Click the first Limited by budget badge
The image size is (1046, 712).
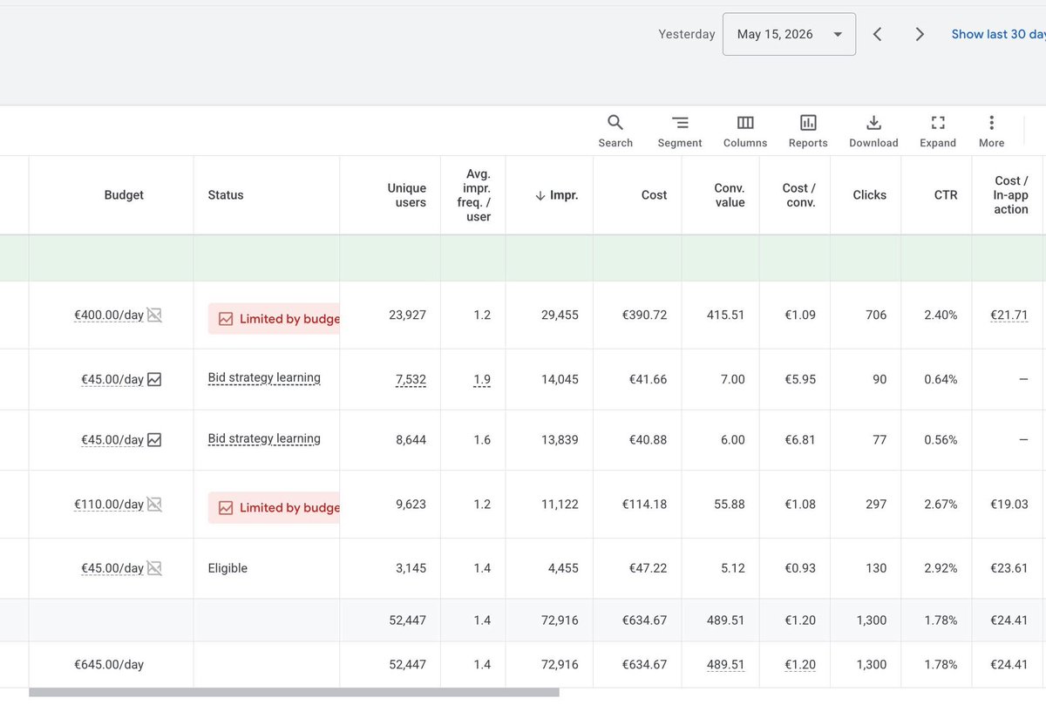(x=274, y=319)
